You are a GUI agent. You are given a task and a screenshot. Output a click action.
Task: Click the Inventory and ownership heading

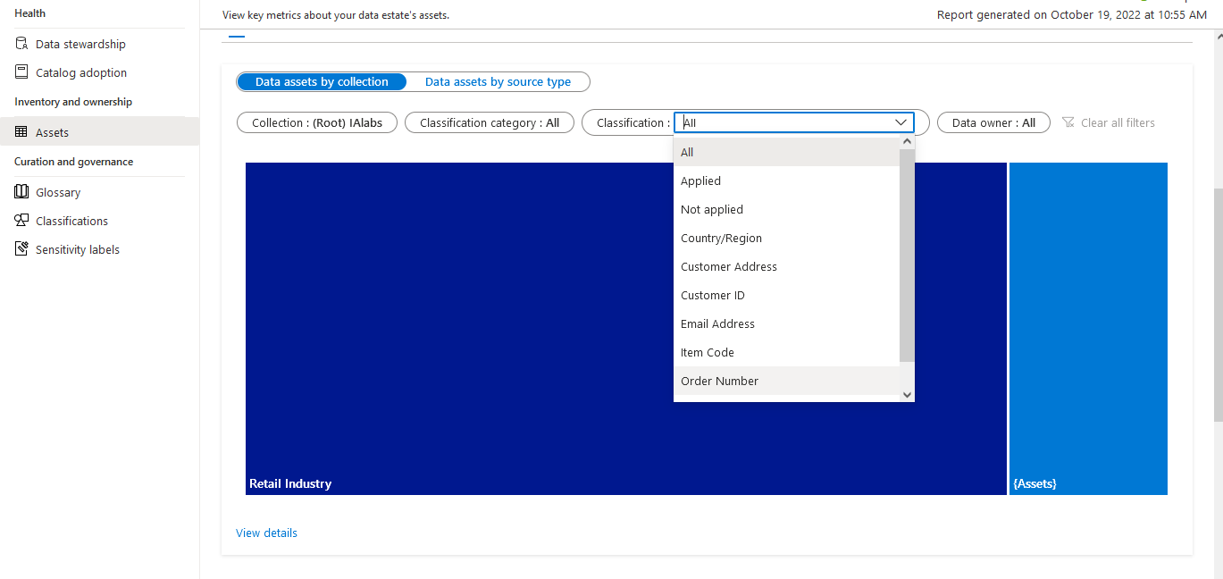[73, 102]
